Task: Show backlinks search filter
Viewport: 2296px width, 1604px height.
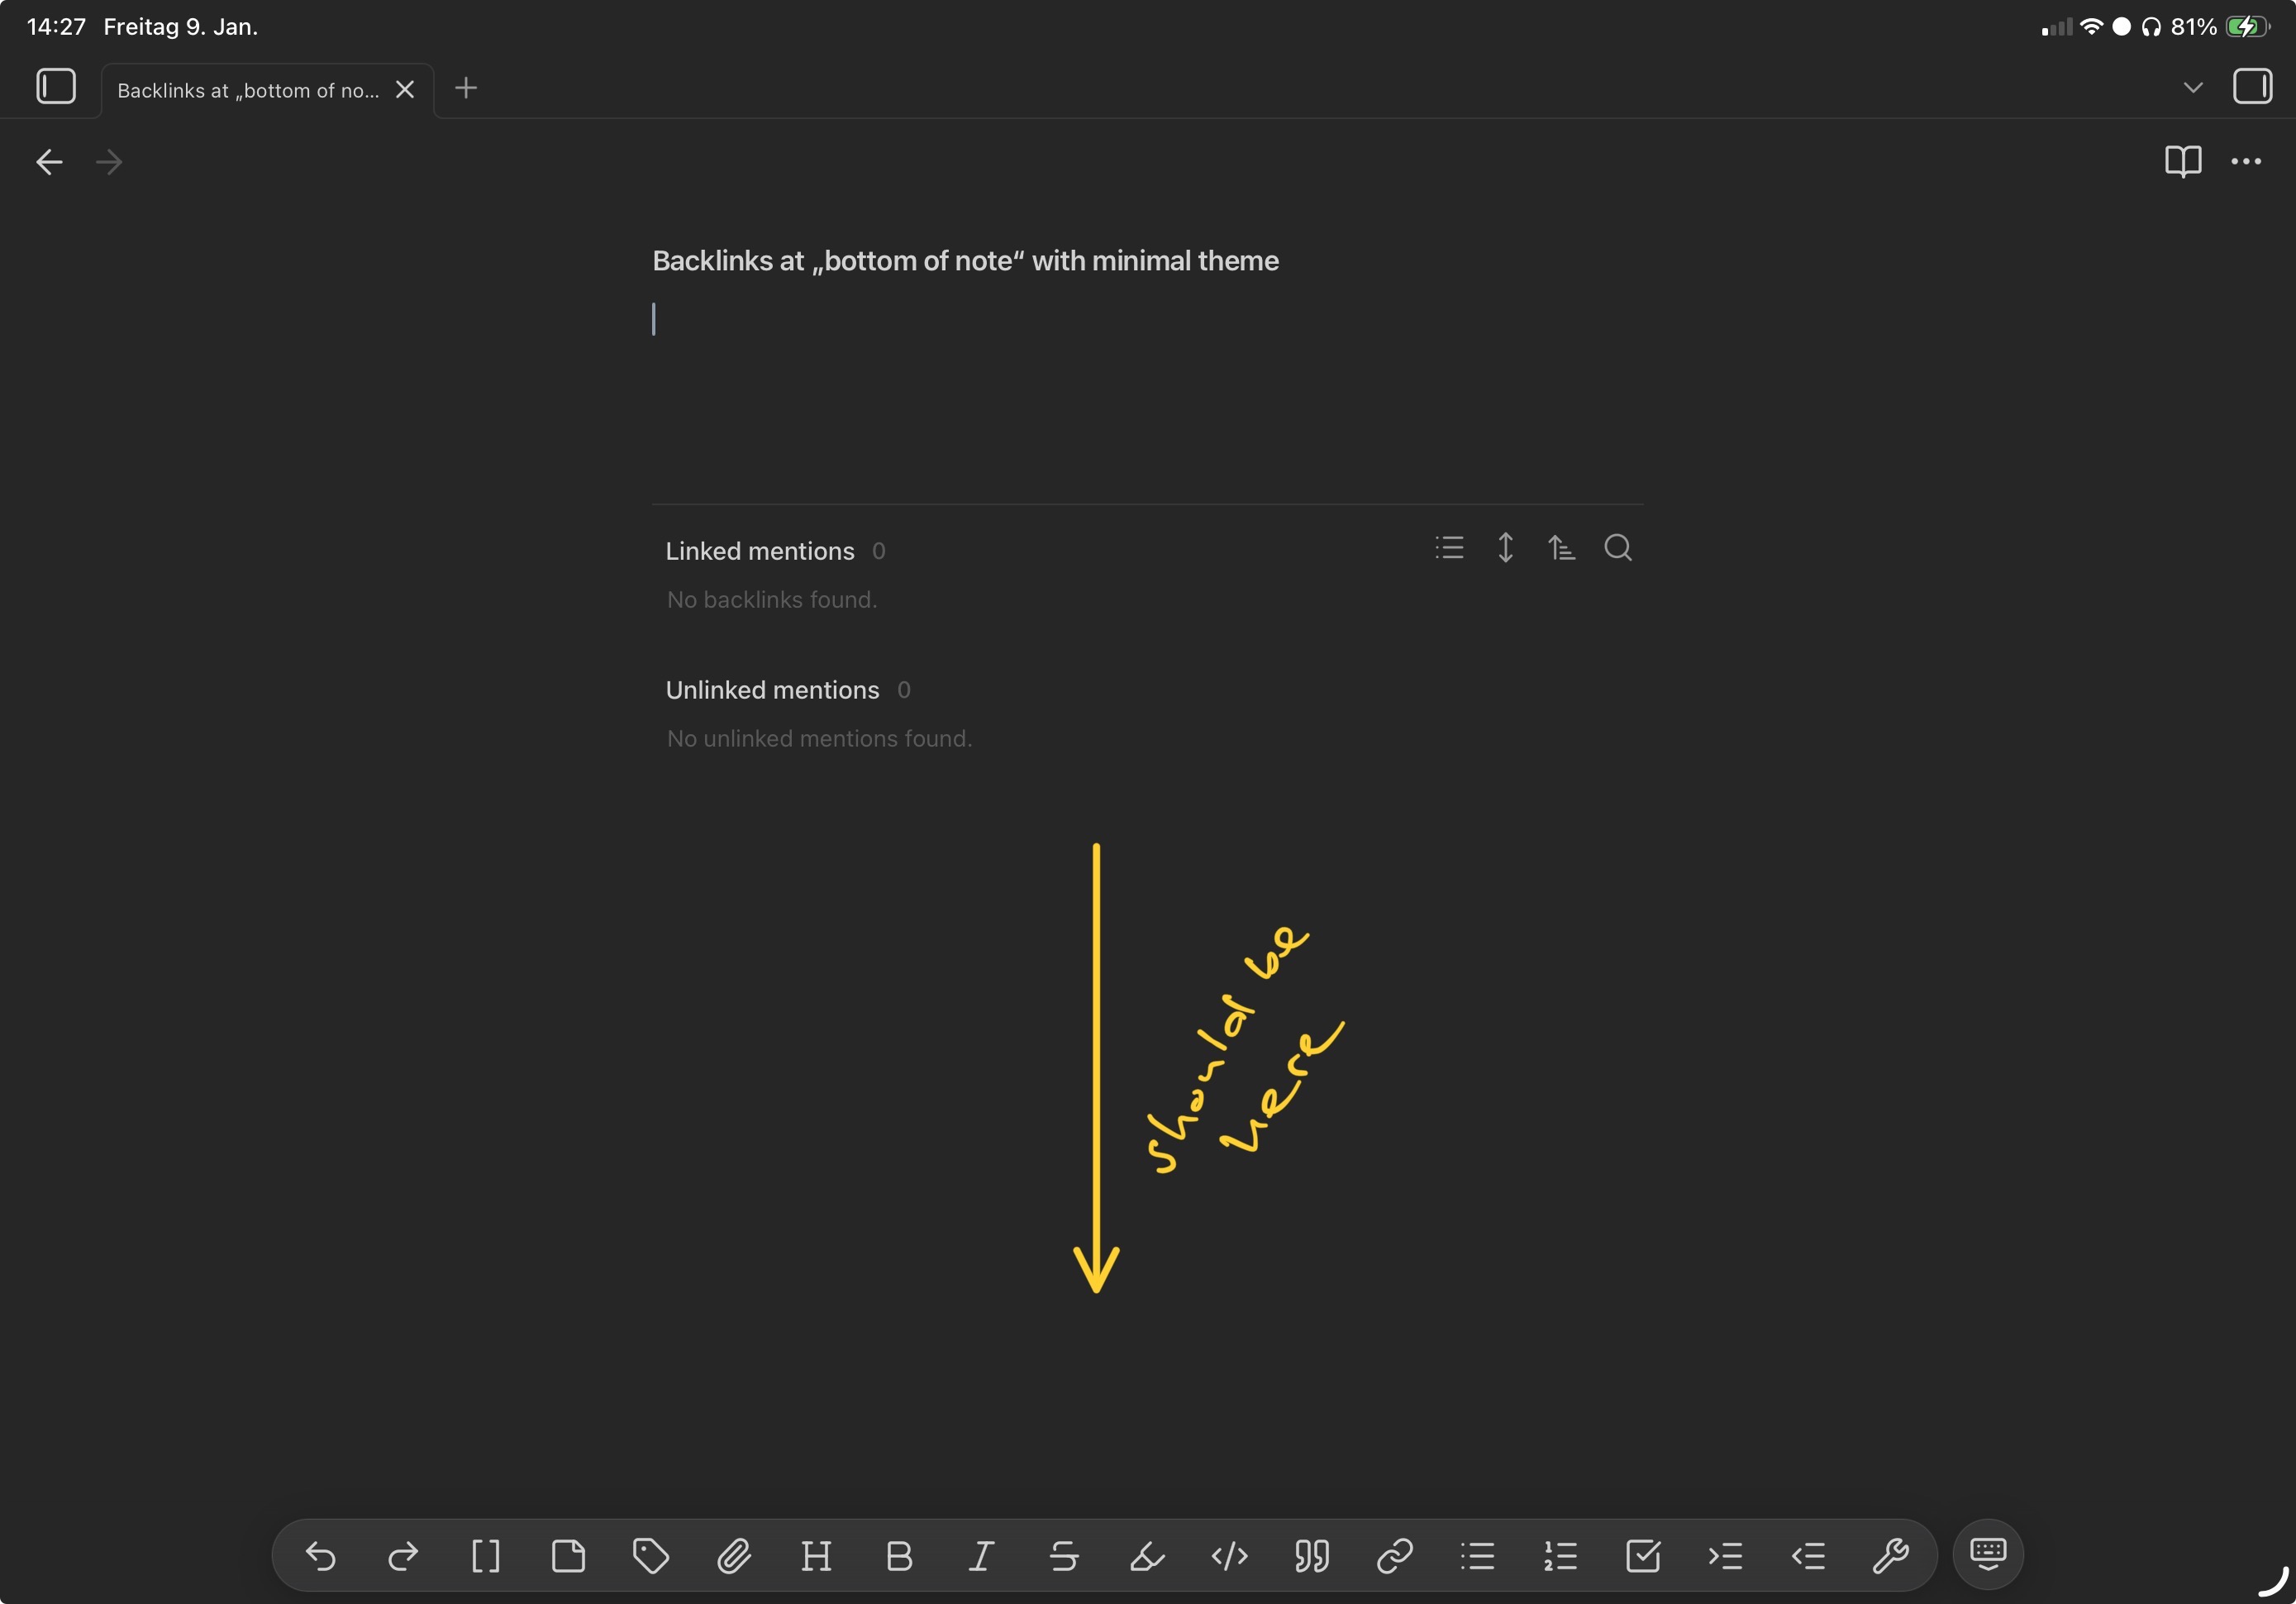Action: click(x=1617, y=548)
